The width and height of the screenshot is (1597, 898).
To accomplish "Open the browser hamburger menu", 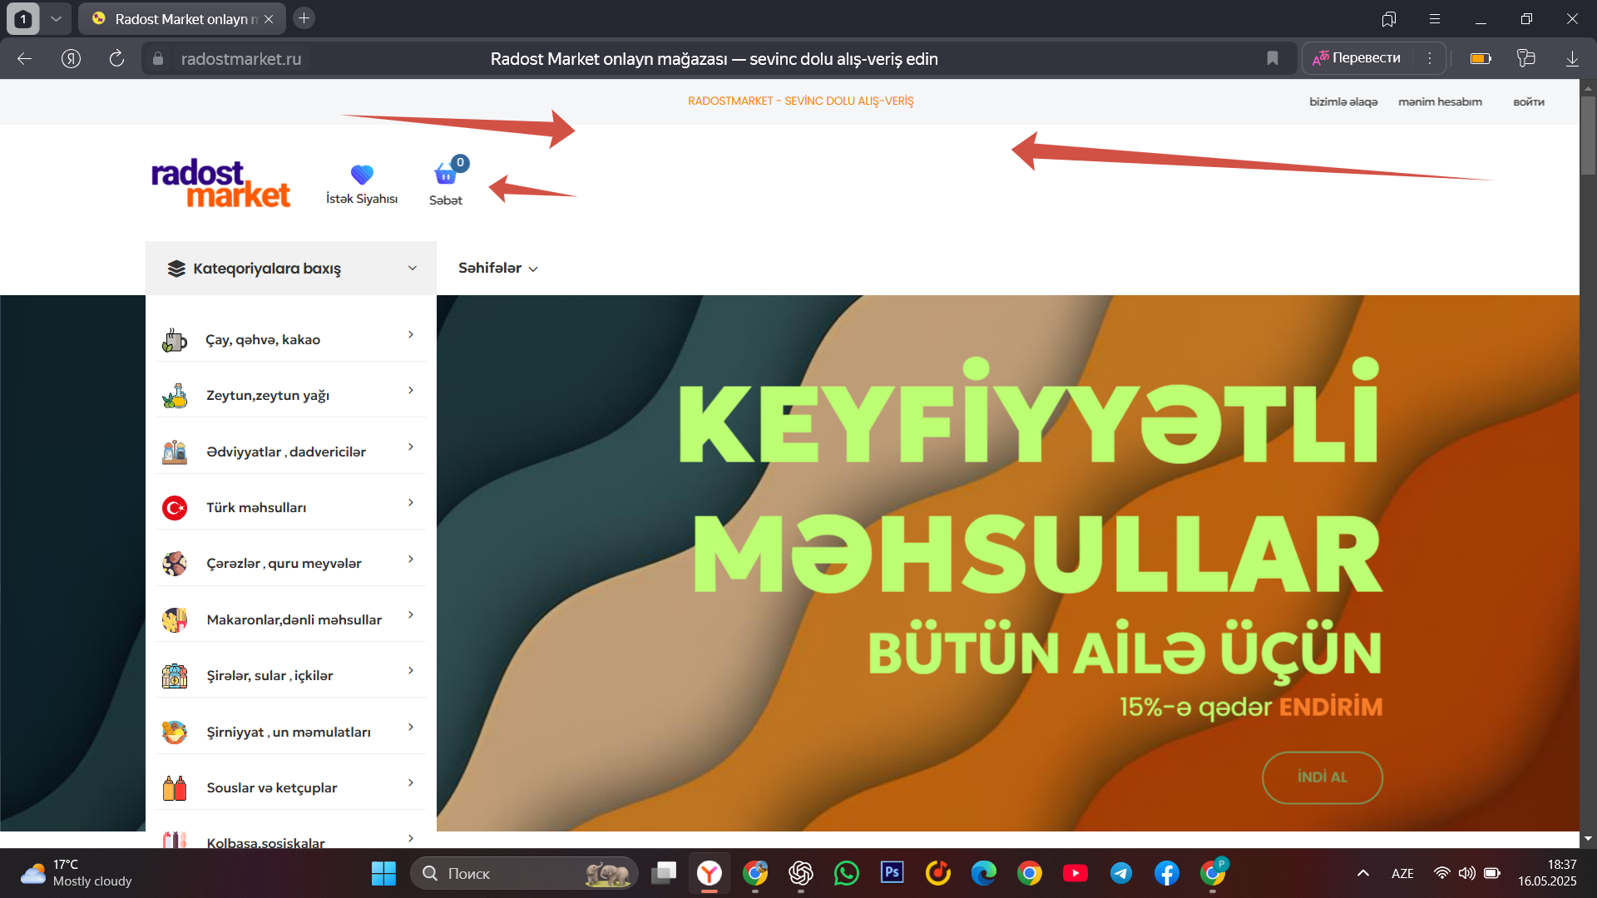I will (1435, 18).
